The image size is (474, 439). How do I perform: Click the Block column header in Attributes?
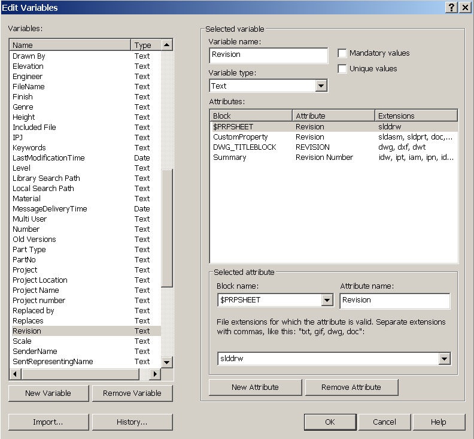coord(251,116)
